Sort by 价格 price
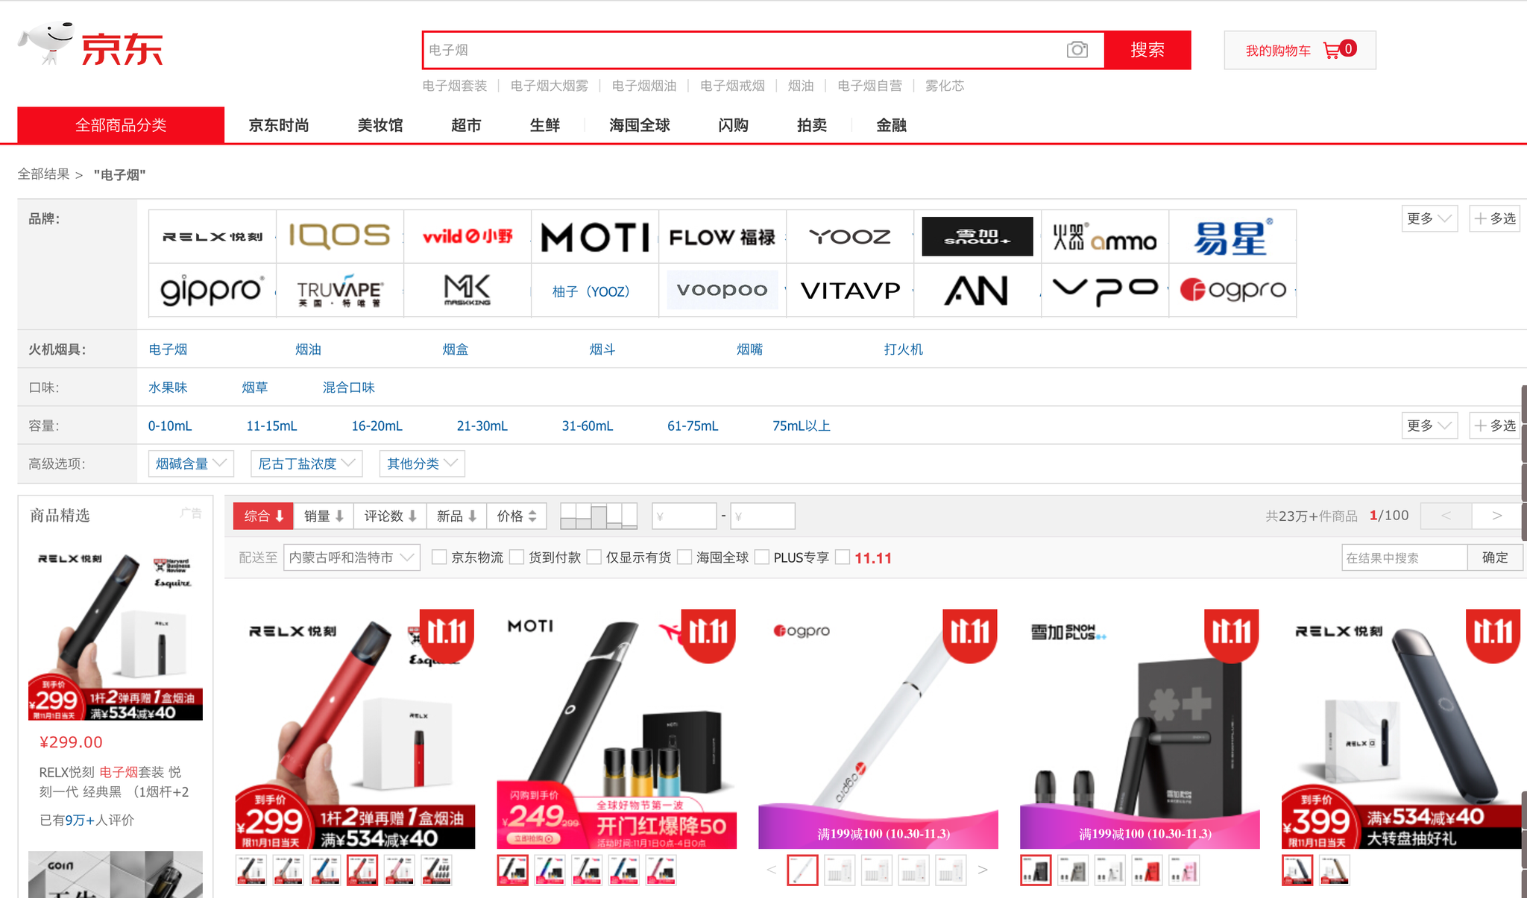 pyautogui.click(x=517, y=516)
